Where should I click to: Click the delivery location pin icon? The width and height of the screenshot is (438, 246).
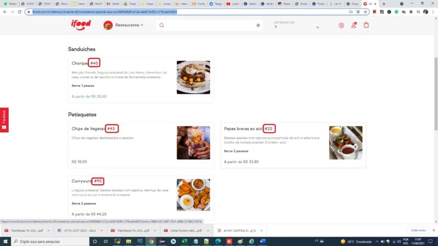(x=276, y=27)
